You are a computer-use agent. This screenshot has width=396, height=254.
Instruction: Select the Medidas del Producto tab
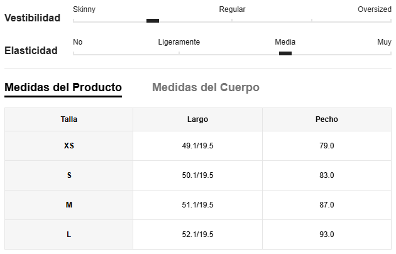coord(63,87)
